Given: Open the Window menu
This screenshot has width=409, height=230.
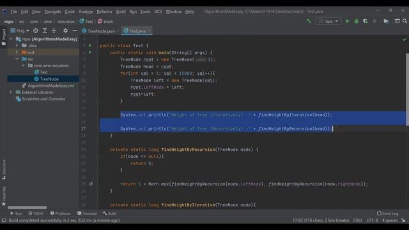Looking at the screenshot, I should point(173,11).
